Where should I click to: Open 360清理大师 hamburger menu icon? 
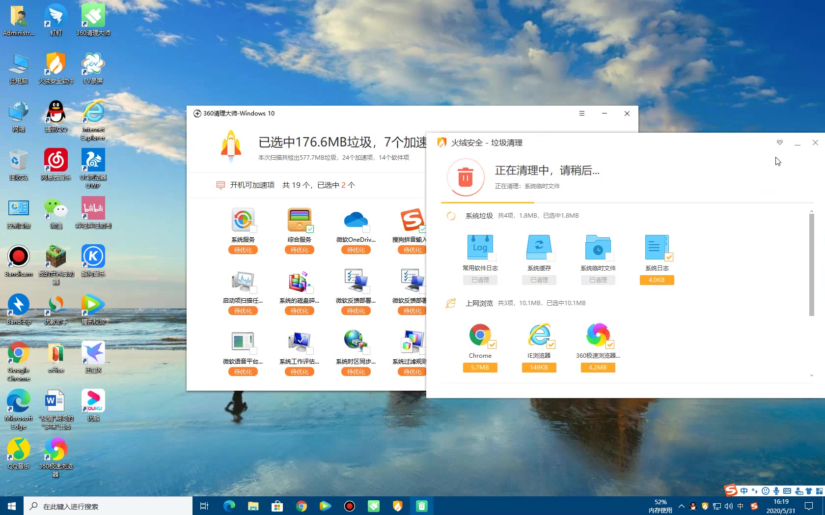(x=582, y=114)
